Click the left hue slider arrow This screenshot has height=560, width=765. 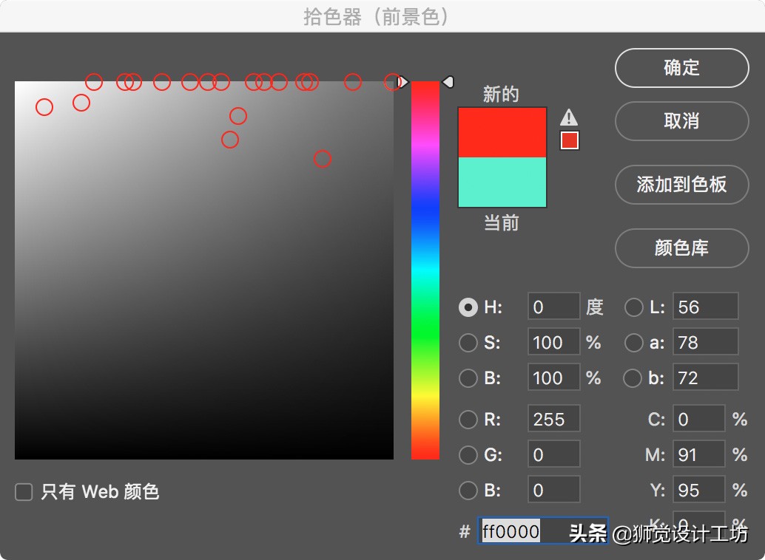(x=402, y=82)
